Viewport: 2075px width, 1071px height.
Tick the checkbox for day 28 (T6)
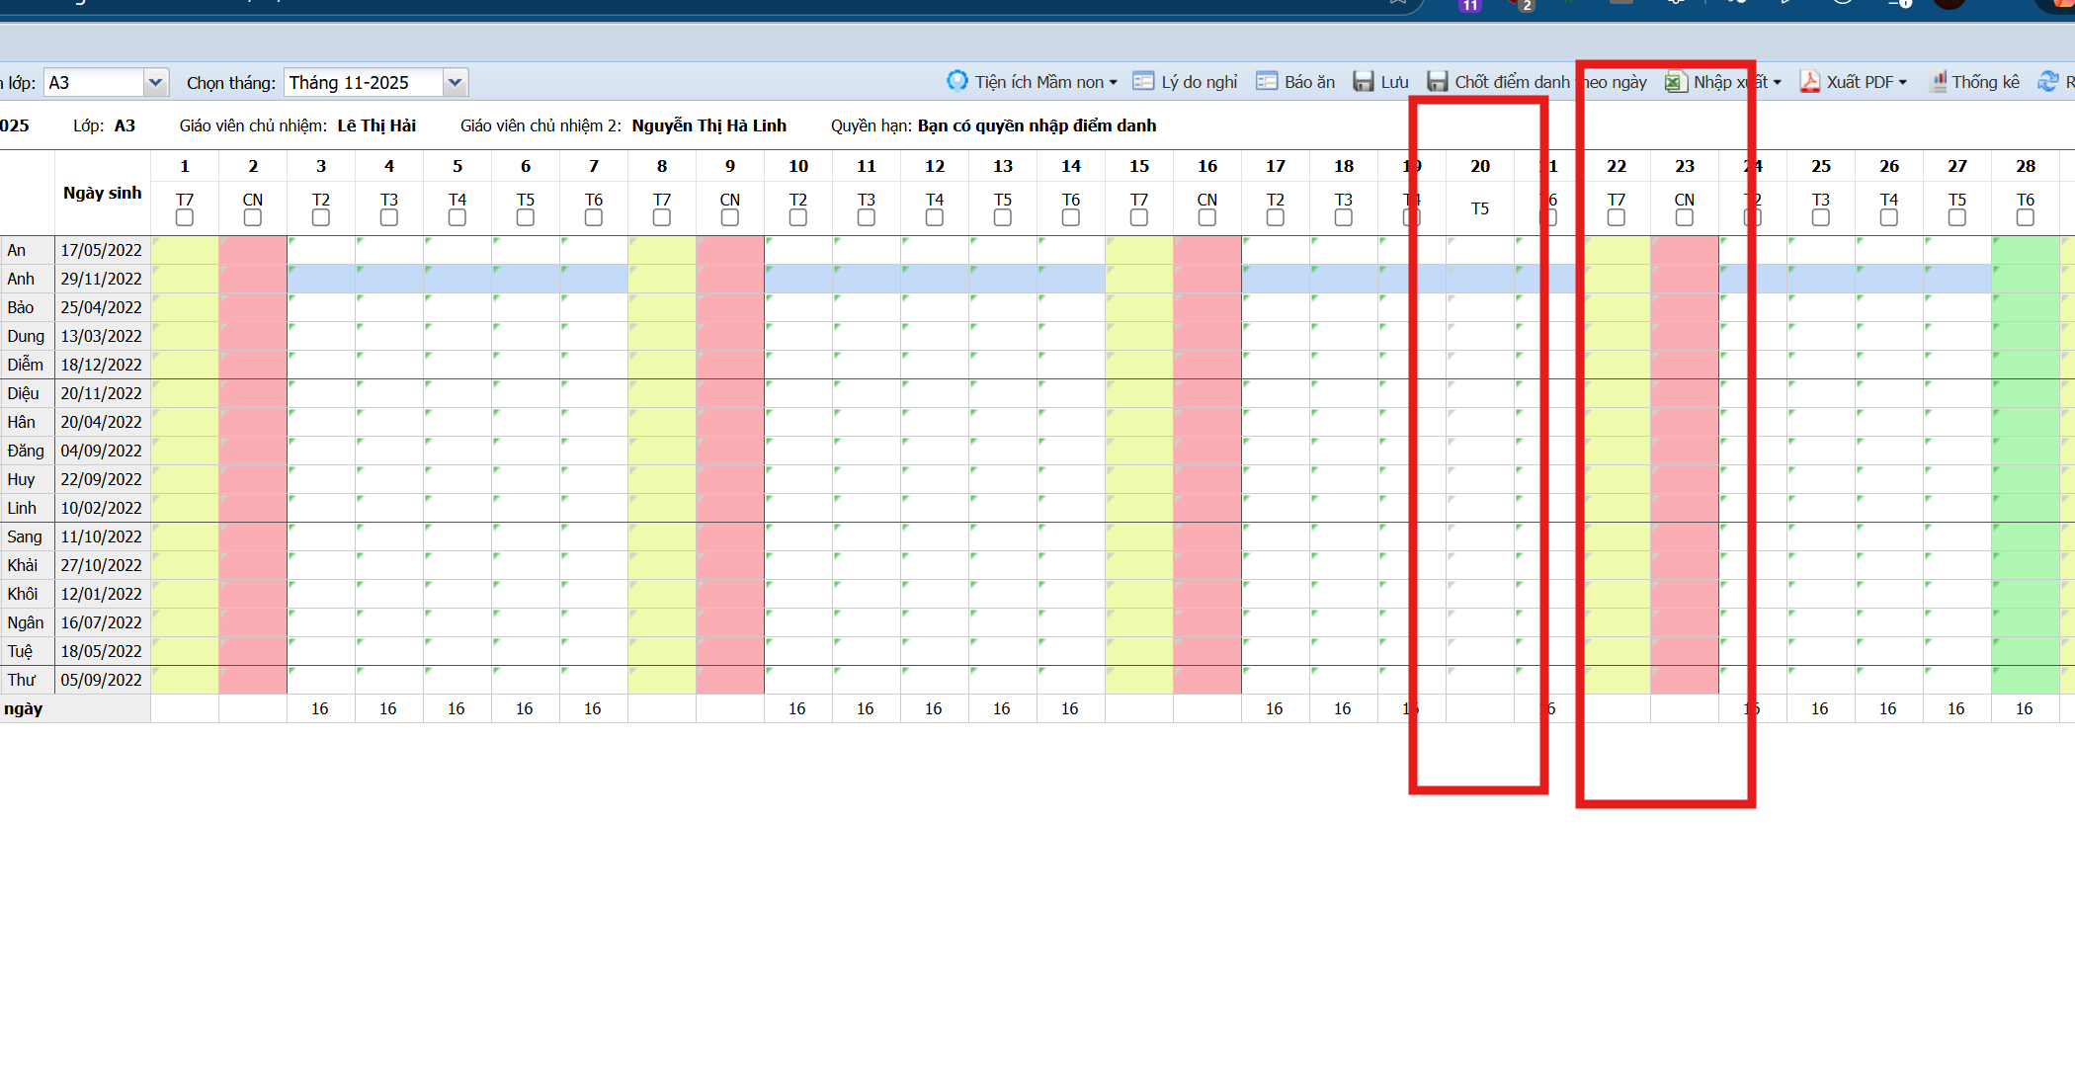(2026, 217)
